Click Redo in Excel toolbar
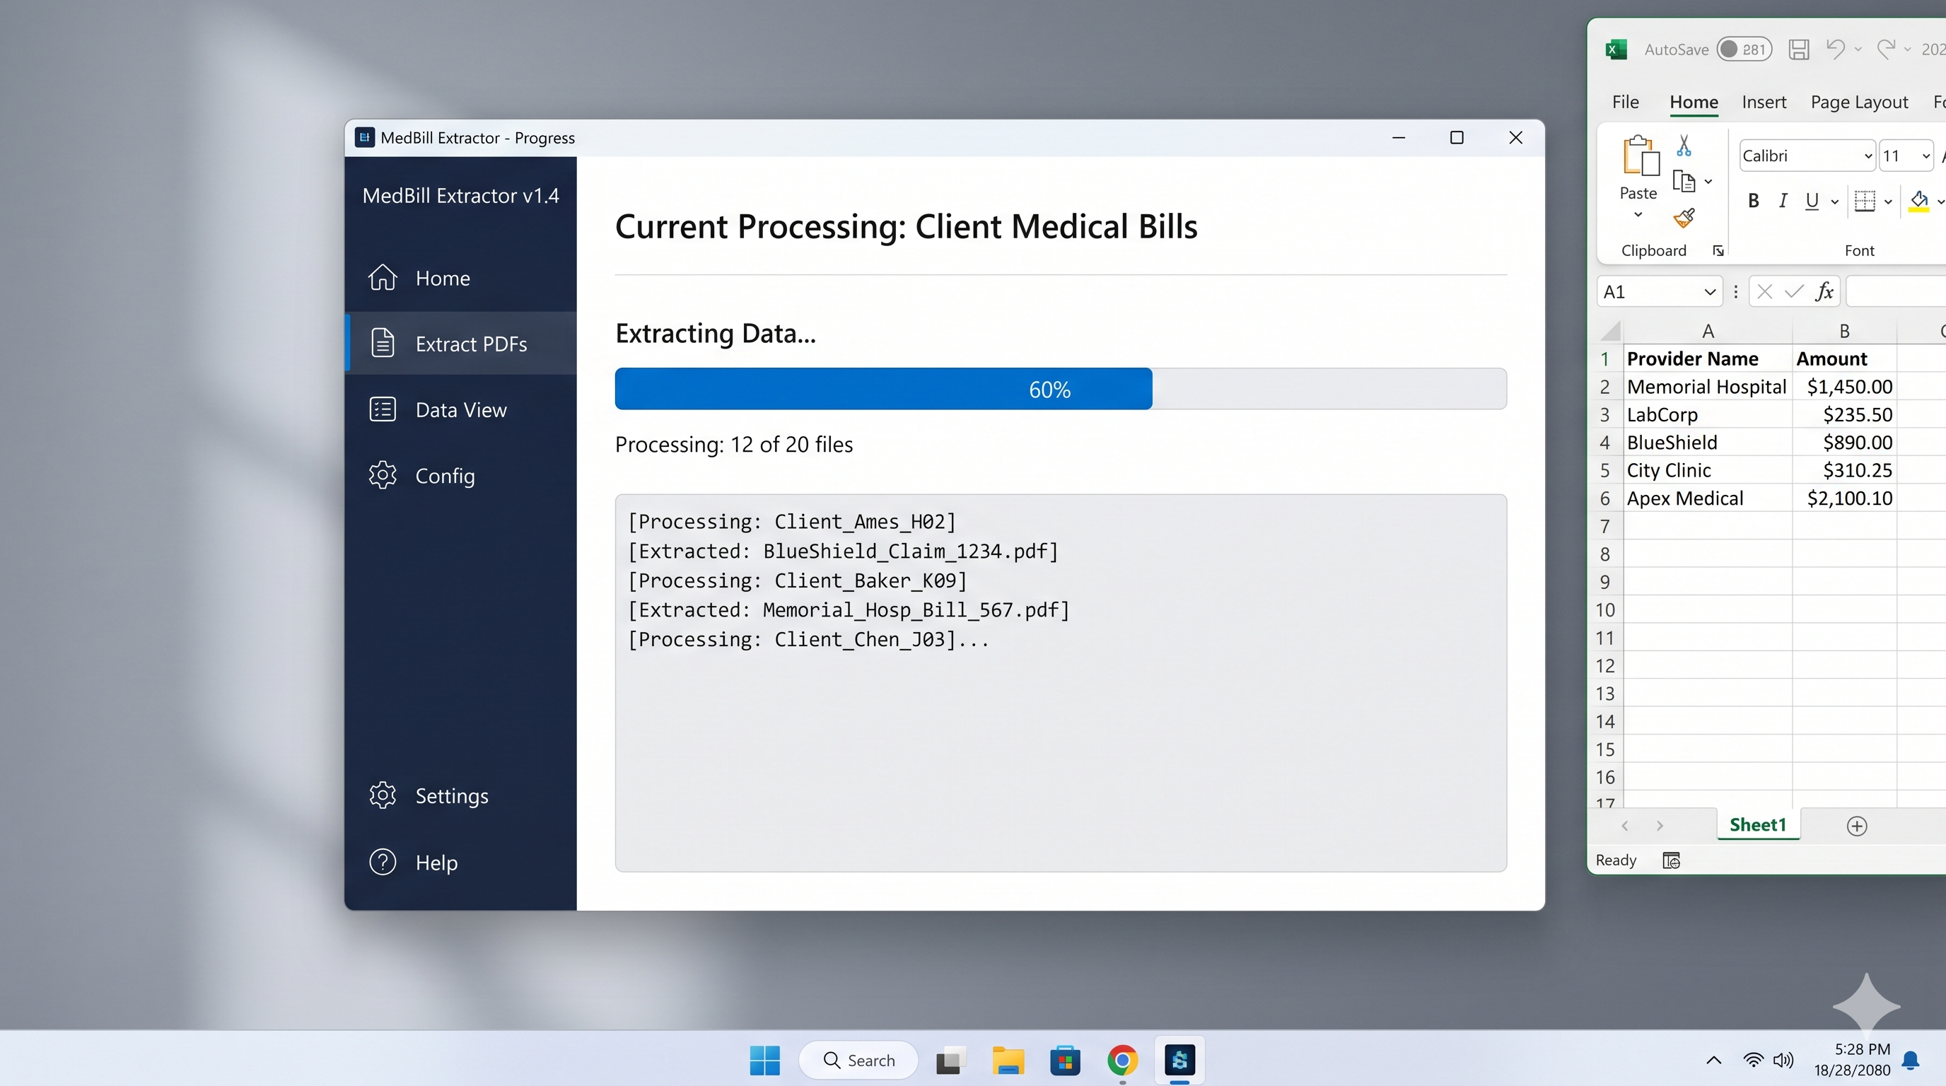Viewport: 1946px width, 1086px height. pyautogui.click(x=1887, y=49)
